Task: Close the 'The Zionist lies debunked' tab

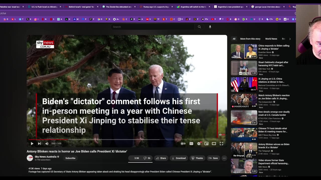Action: coord(135,7)
